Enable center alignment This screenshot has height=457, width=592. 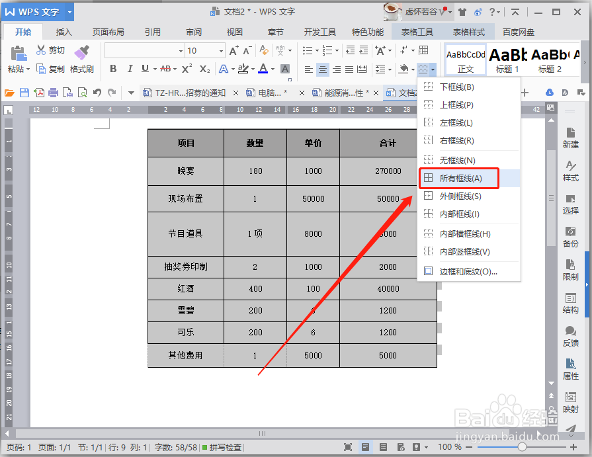322,67
